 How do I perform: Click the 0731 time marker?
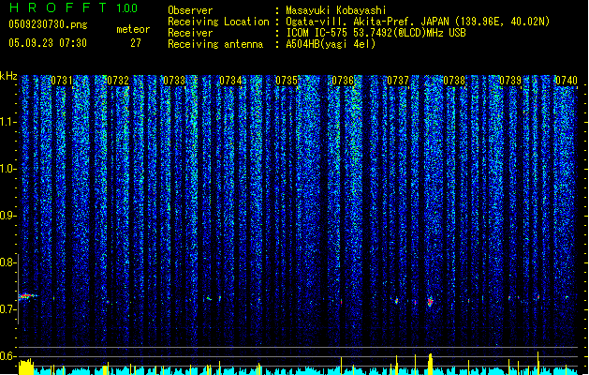point(62,81)
